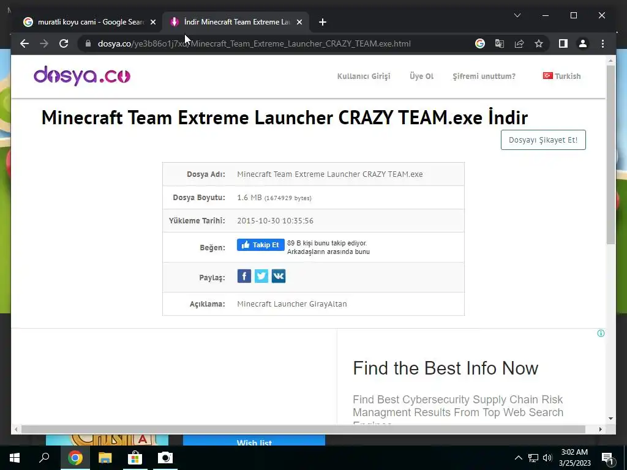Click the vertical scrollbar thumb
The width and height of the screenshot is (627, 470).
(x=610, y=155)
